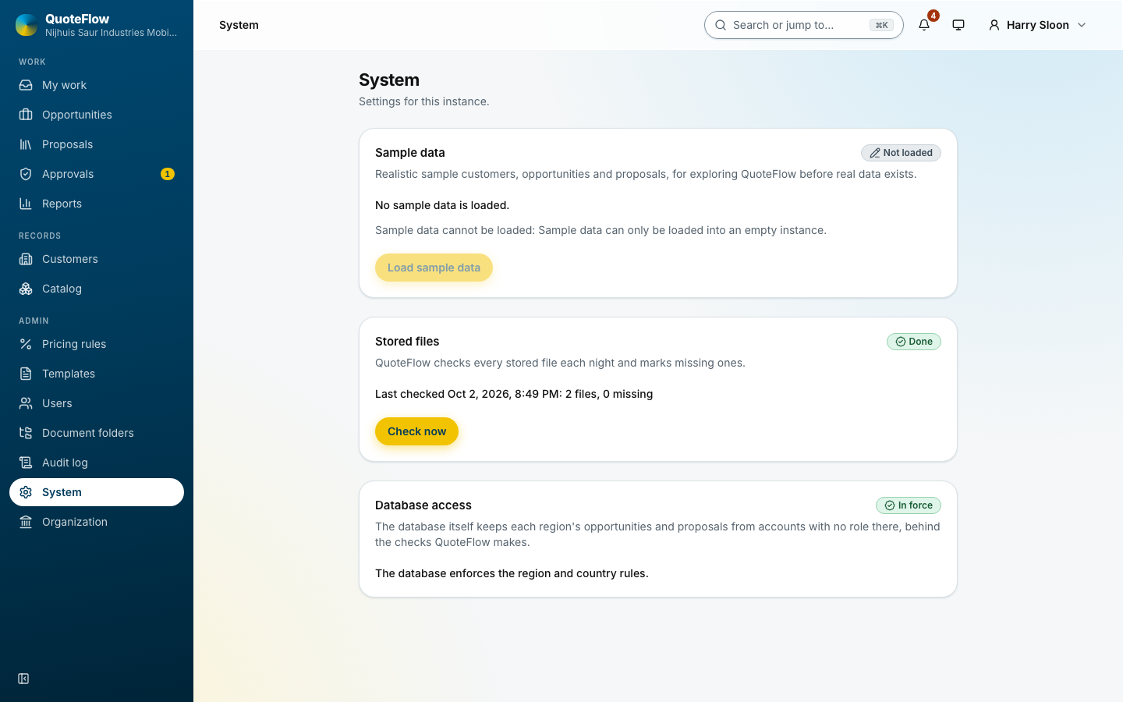This screenshot has width=1123, height=702.
Task: Click the Stored files card heading
Action: 407,342
